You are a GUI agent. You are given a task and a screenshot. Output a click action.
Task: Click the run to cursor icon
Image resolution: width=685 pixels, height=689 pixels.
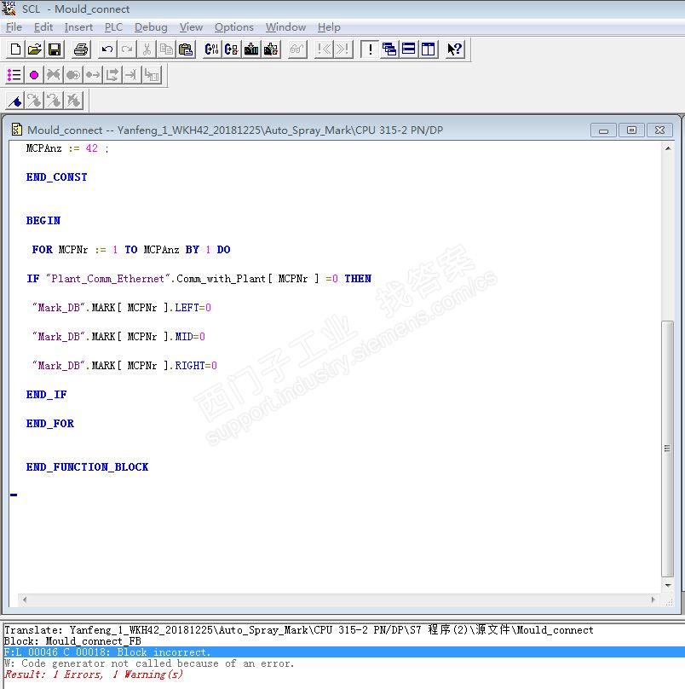132,75
